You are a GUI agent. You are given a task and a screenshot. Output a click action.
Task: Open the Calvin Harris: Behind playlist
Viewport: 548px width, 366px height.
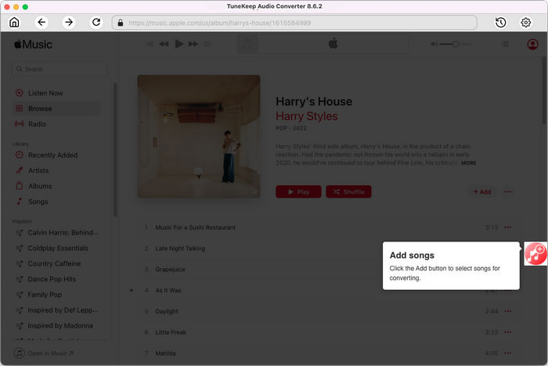[x=63, y=233]
